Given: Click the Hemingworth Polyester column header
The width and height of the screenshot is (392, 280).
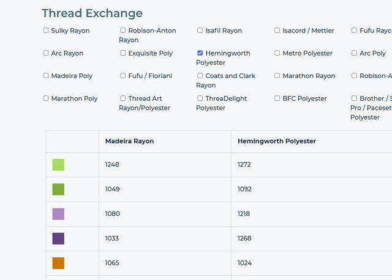Looking at the screenshot, I should tap(277, 141).
